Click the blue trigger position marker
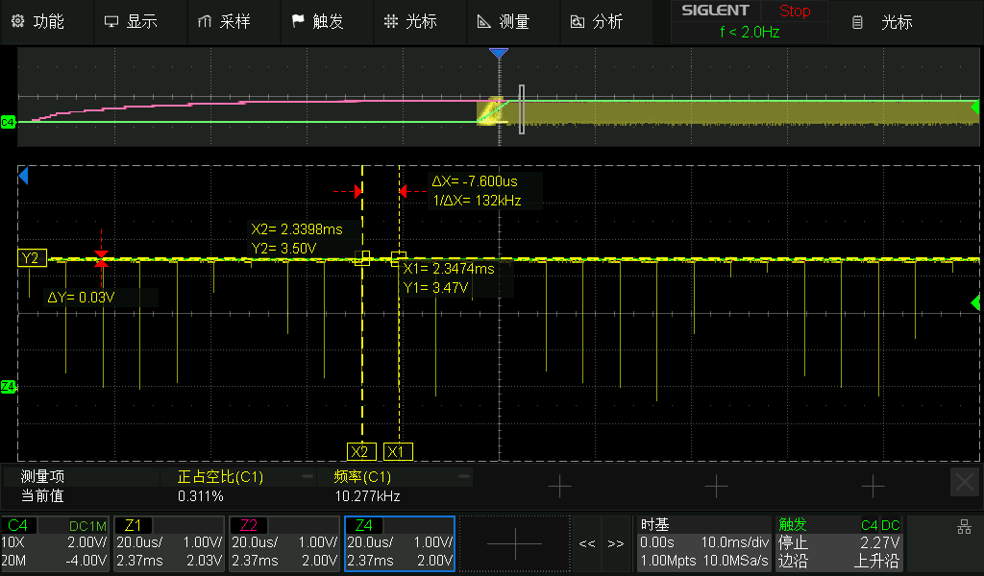This screenshot has width=984, height=576. (x=499, y=53)
